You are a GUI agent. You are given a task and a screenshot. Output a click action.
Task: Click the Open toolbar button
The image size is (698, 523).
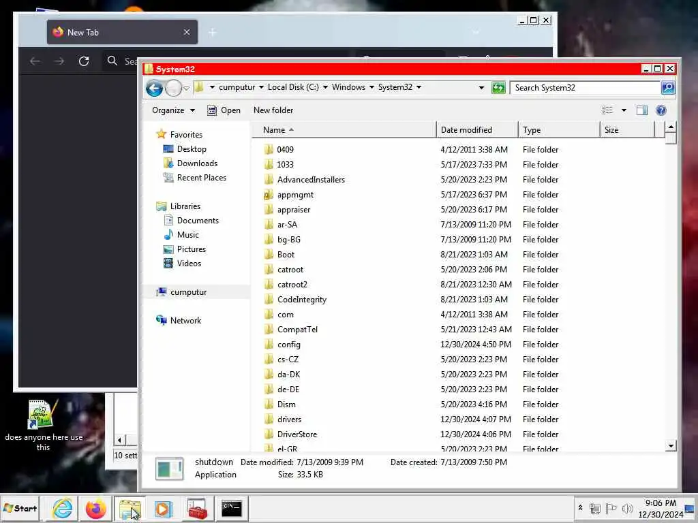point(224,110)
